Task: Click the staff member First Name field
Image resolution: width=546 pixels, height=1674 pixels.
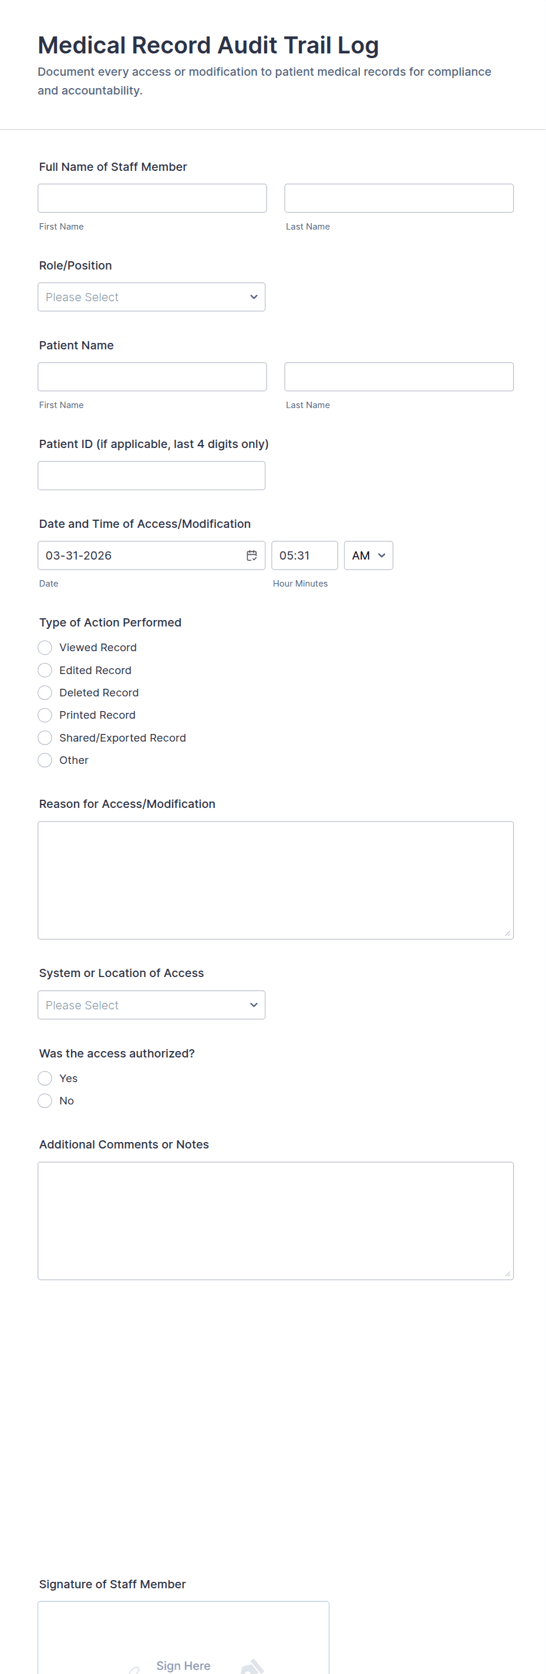Action: click(x=152, y=198)
